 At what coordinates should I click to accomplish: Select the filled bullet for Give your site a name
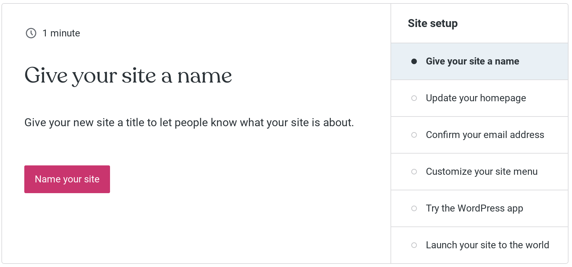414,61
